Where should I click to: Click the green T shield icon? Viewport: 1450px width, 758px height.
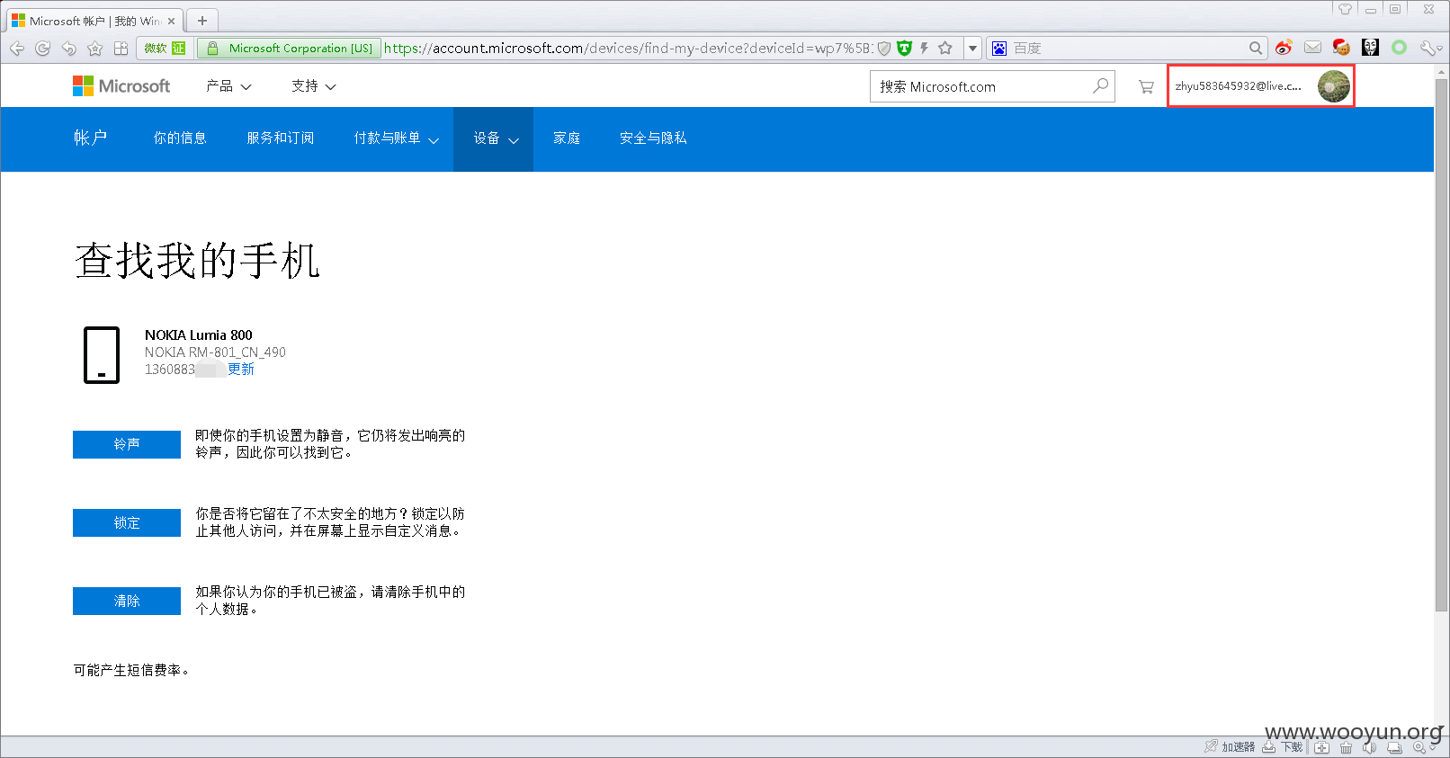(x=904, y=49)
